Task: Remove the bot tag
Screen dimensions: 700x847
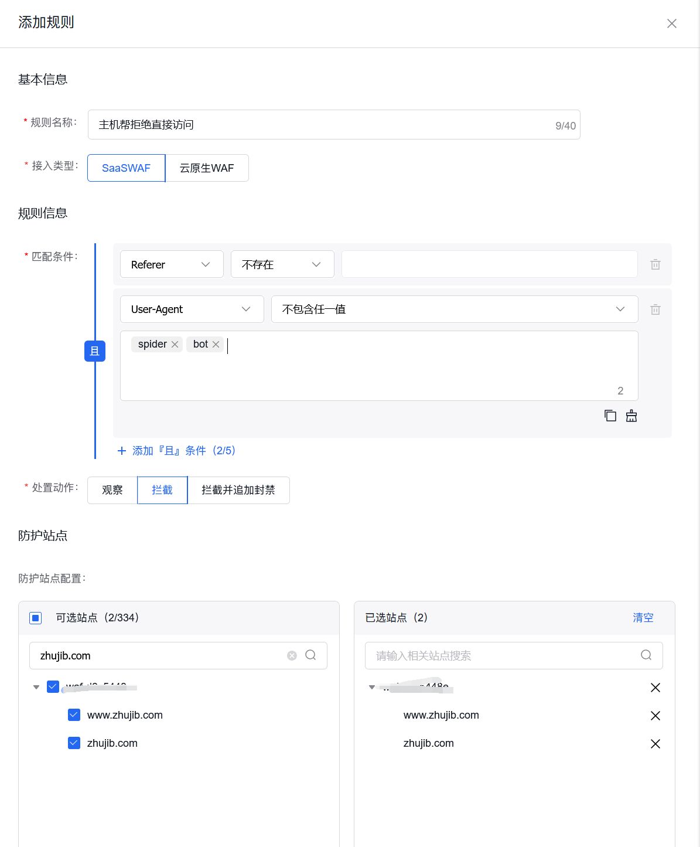Action: point(216,345)
